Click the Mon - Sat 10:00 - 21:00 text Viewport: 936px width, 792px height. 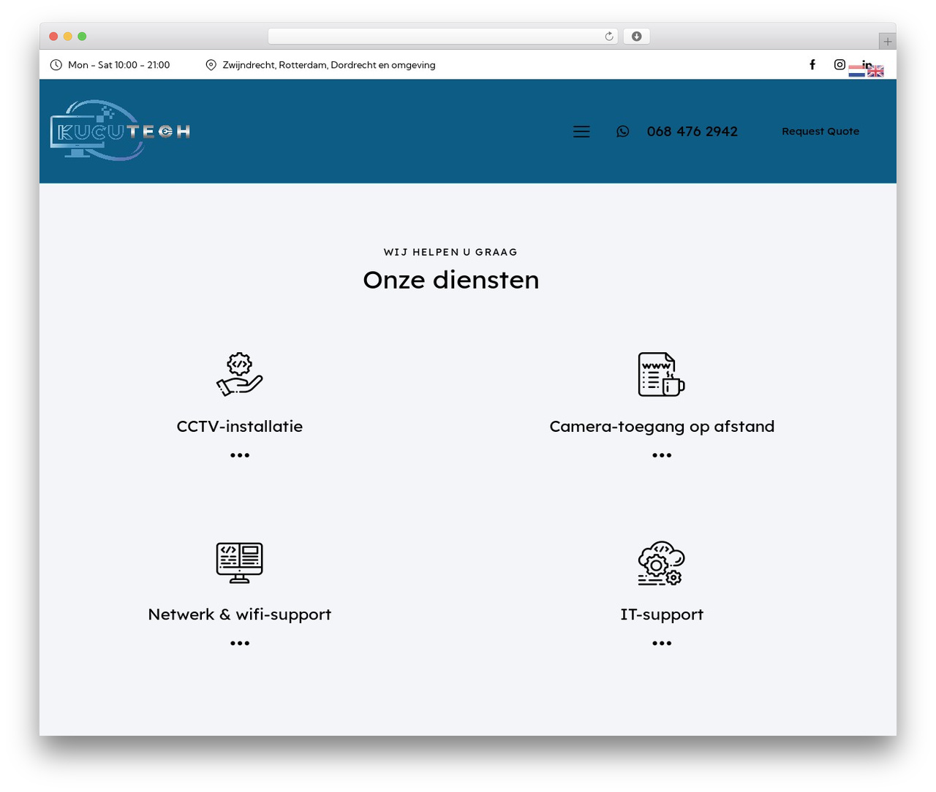pyautogui.click(x=118, y=65)
